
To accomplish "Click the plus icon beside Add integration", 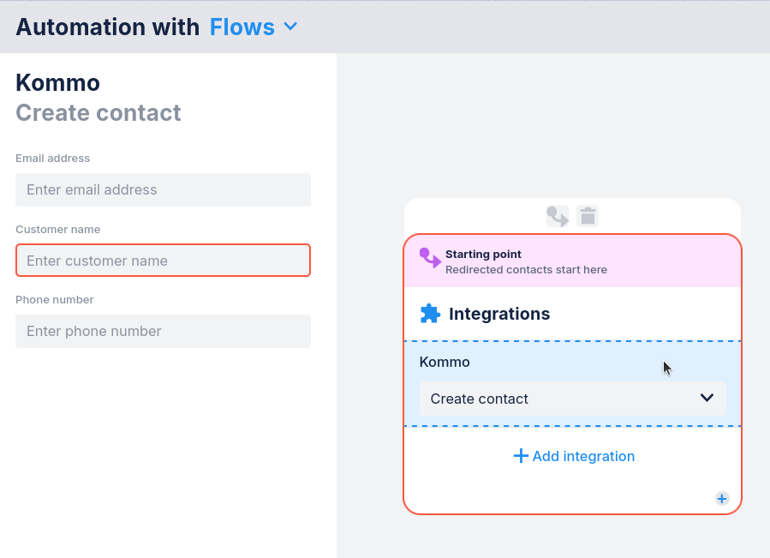I will coord(521,456).
